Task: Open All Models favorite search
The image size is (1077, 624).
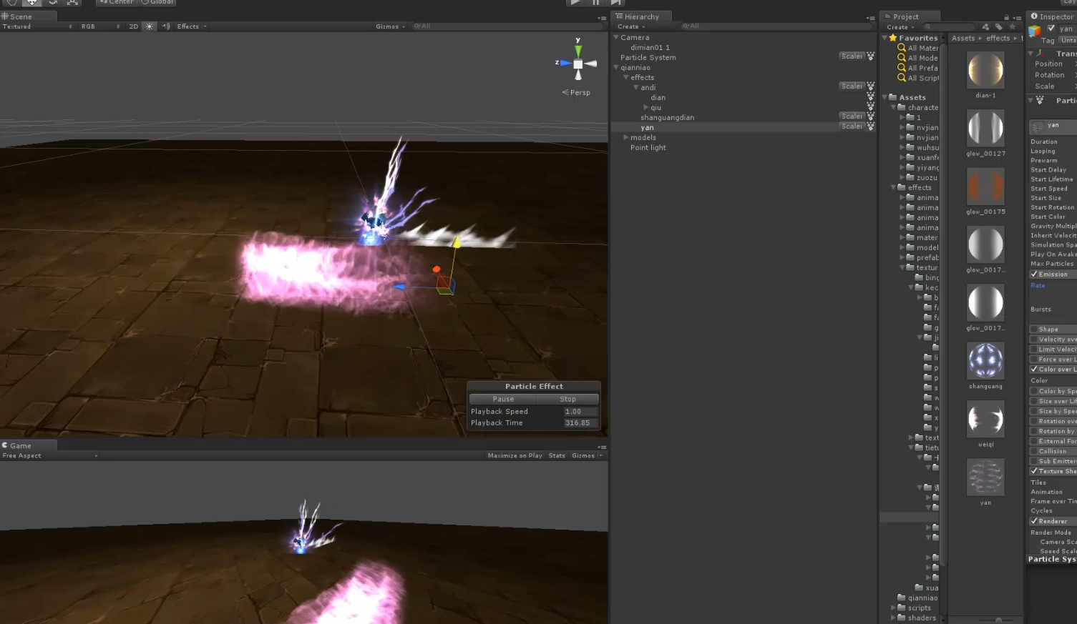Action: pos(918,58)
